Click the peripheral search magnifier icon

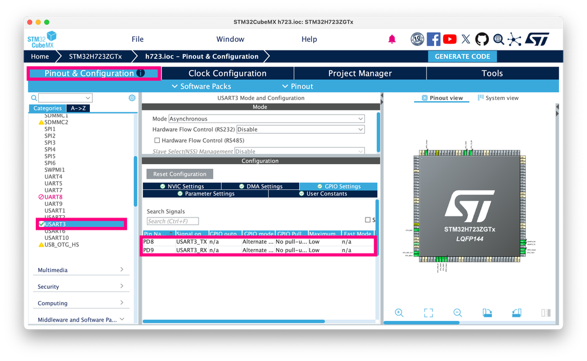coord(33,98)
